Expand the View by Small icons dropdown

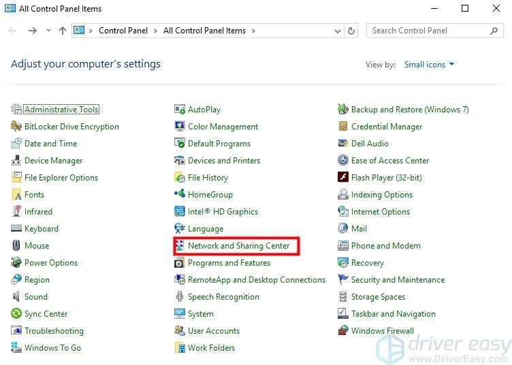coord(429,65)
